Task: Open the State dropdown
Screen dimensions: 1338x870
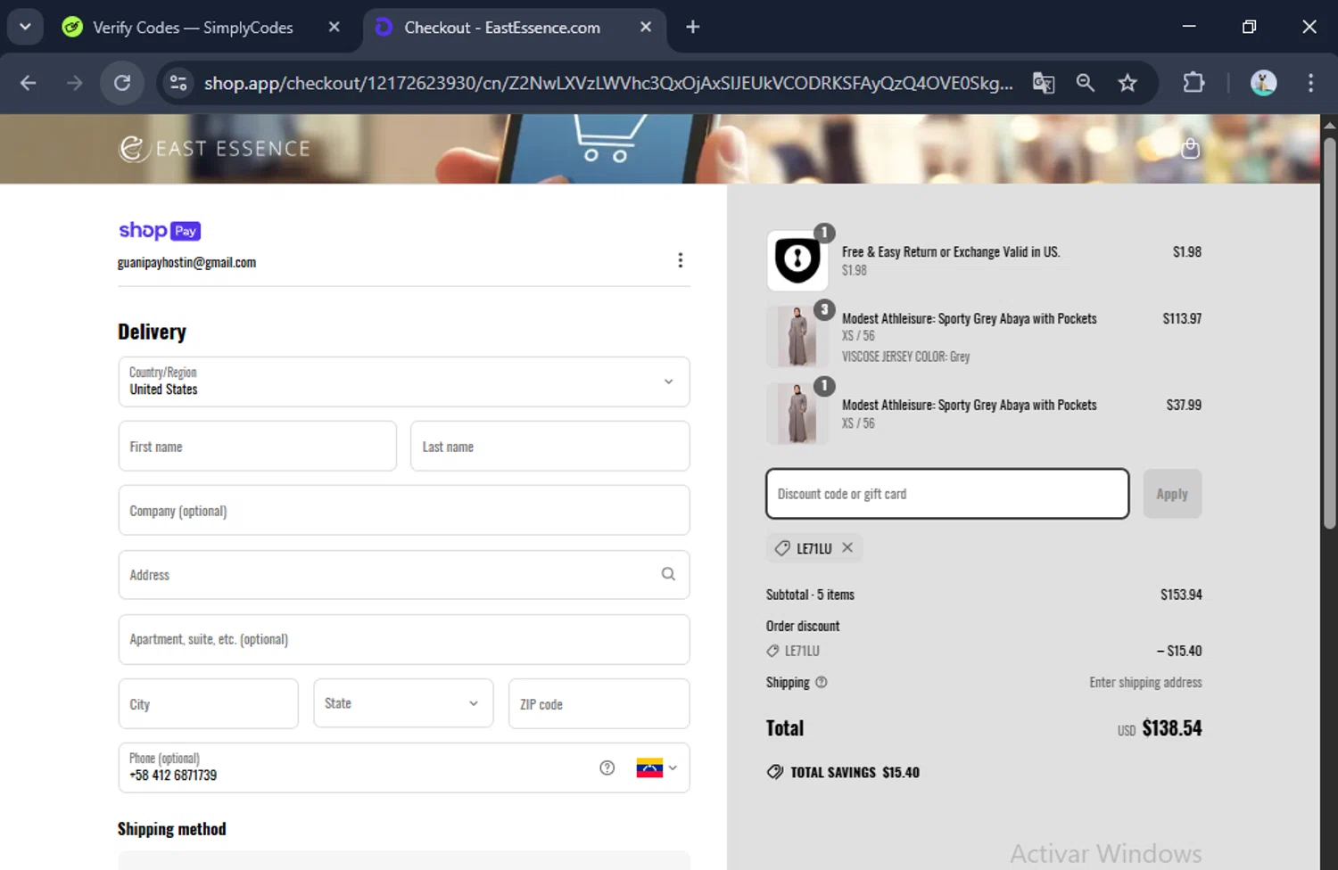Action: [403, 703]
